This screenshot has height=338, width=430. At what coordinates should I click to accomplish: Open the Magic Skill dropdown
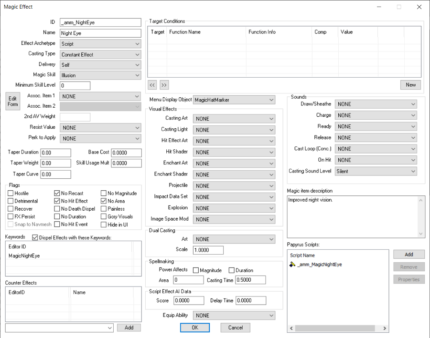coord(100,75)
